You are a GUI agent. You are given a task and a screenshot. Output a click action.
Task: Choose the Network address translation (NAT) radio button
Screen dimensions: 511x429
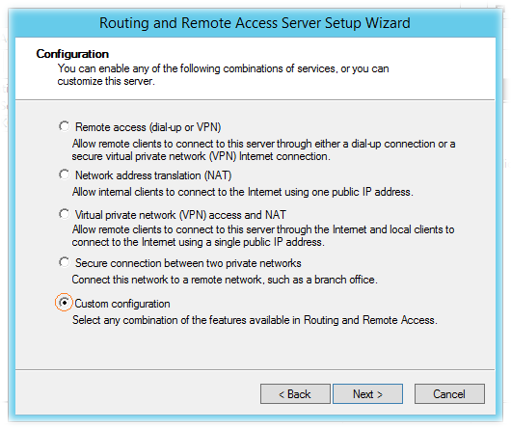tap(65, 174)
